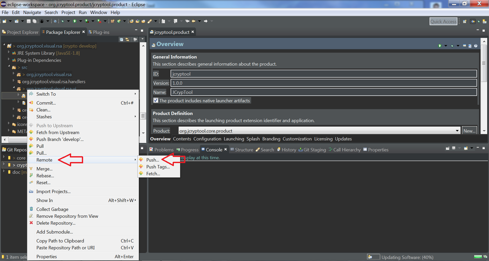The width and height of the screenshot is (489, 261).
Task: Open the Debug dropdown arrow in main toolbar
Action: tap(68, 21)
